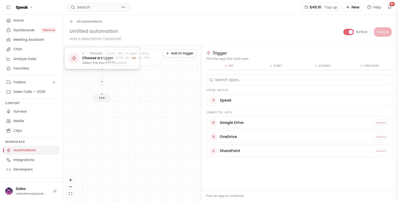Open the Folders section
This screenshot has width=398, height=201.
pyautogui.click(x=20, y=82)
